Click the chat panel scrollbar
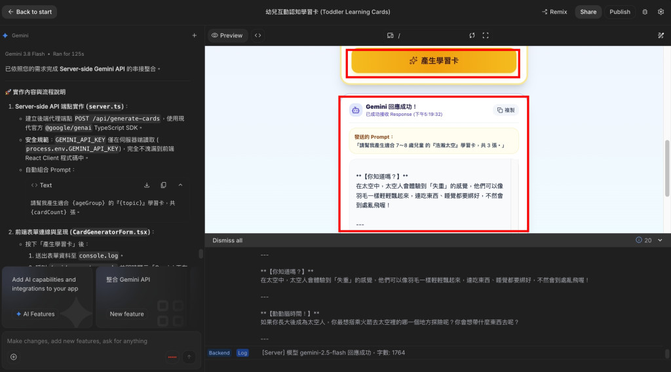The image size is (671, 372). click(x=201, y=253)
